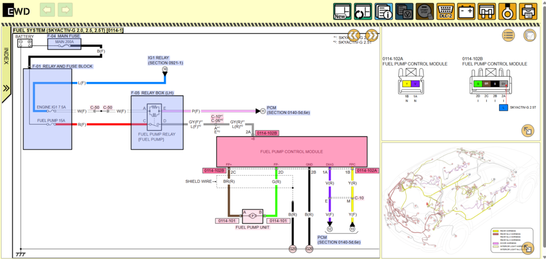546x259 pixels.
Task: Click the F-05 RELAY BOX (LH) label
Action: (x=152, y=93)
